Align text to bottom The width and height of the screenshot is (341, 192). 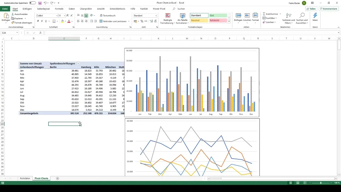(x=86, y=15)
